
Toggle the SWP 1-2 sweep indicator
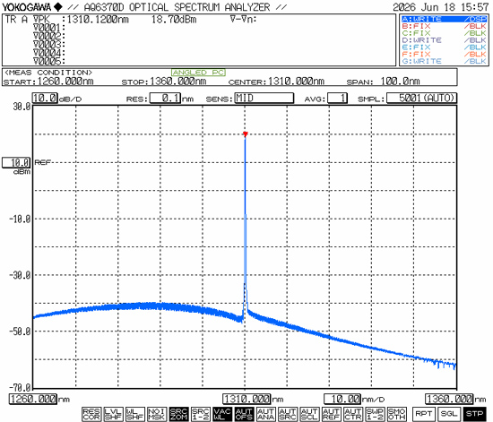(x=376, y=414)
